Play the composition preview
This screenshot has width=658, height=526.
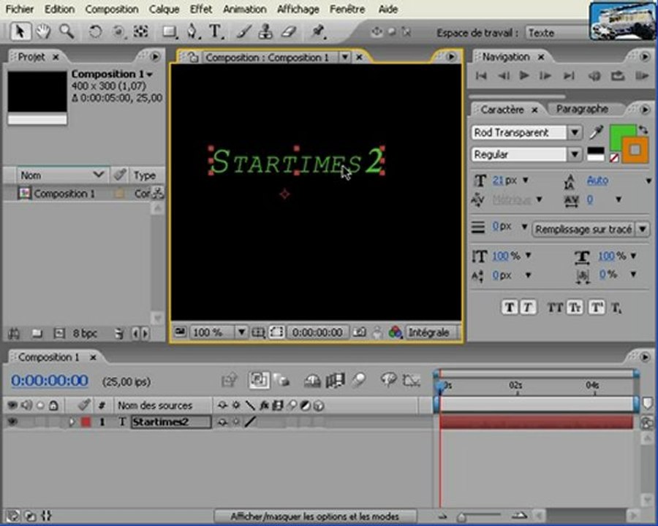tap(523, 76)
